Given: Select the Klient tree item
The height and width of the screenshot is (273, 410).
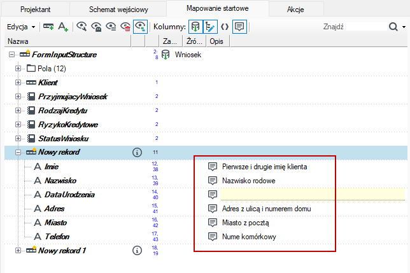Looking at the screenshot, I should pyautogui.click(x=48, y=83).
